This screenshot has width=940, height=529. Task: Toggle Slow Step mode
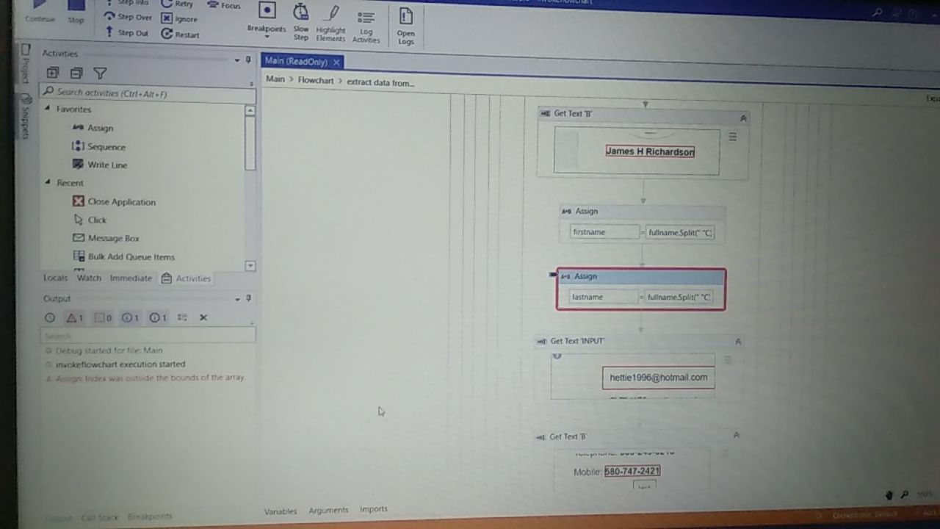[x=301, y=22]
